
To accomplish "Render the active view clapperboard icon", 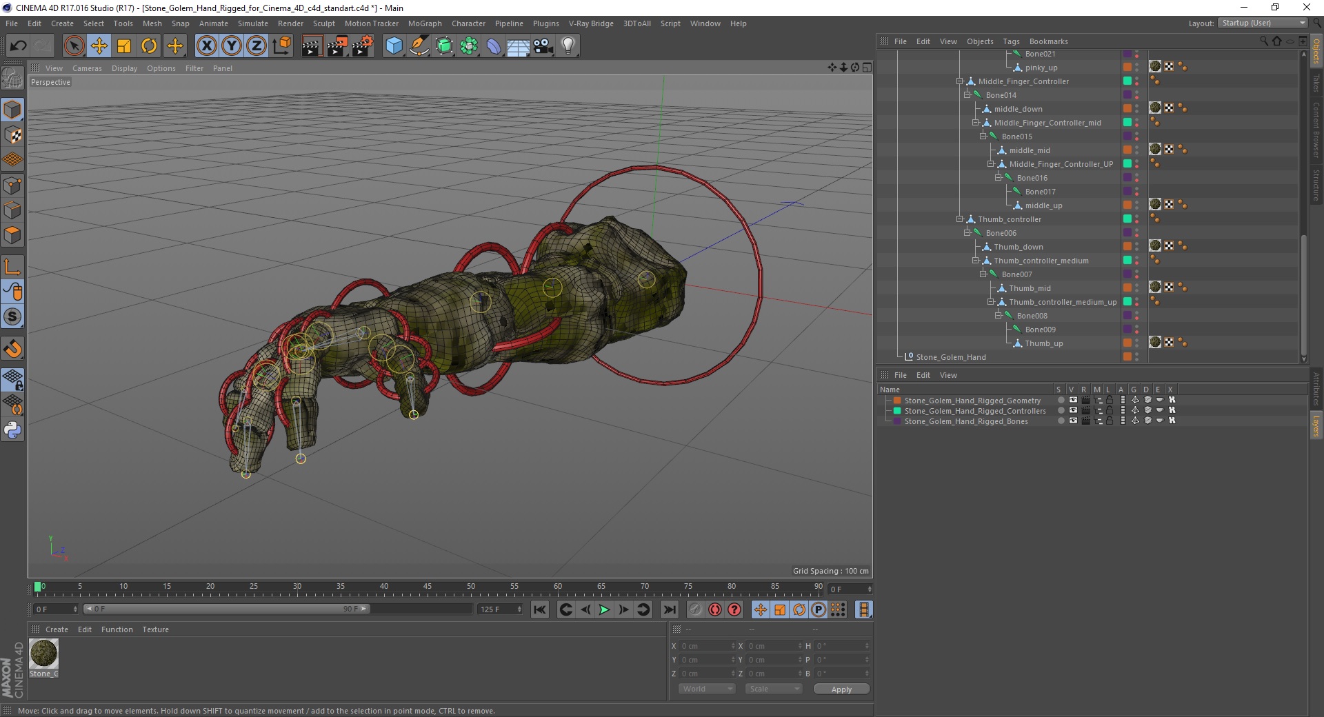I will [x=312, y=46].
